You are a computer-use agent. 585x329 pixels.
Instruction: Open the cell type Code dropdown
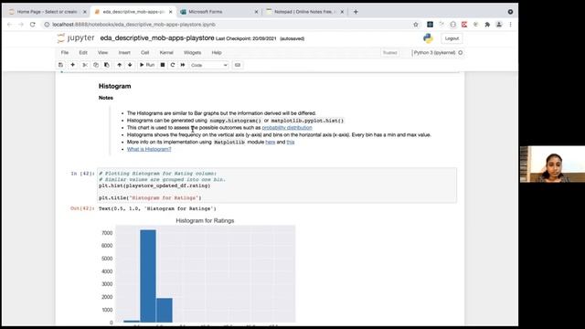click(x=209, y=65)
